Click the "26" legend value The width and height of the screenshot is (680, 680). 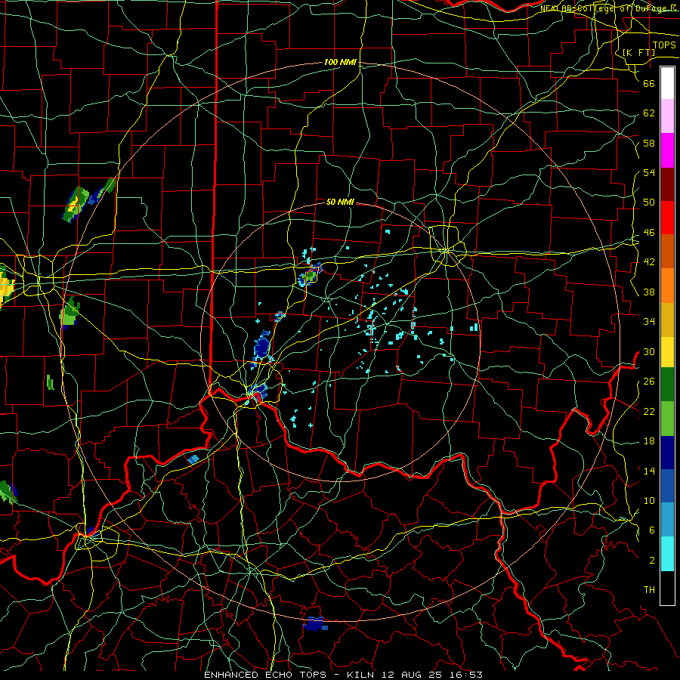click(649, 382)
